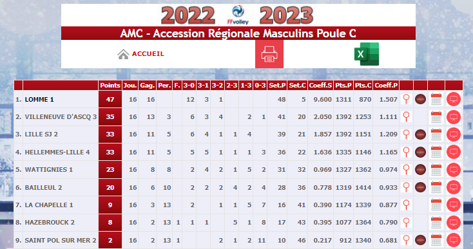The image size is (473, 249).
Task: Open the red screen icon for BAILLEUL 2
Action: point(454,187)
